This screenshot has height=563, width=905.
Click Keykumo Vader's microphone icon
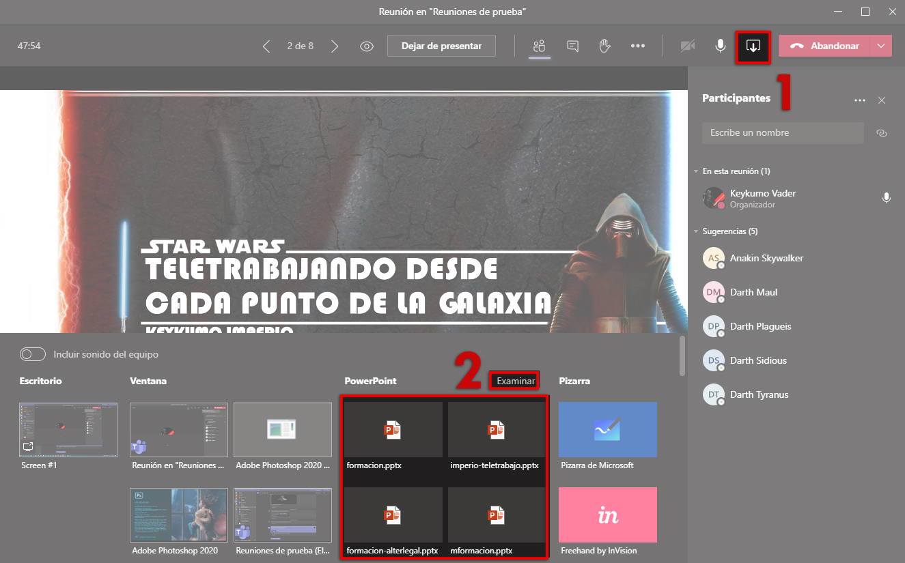point(886,198)
